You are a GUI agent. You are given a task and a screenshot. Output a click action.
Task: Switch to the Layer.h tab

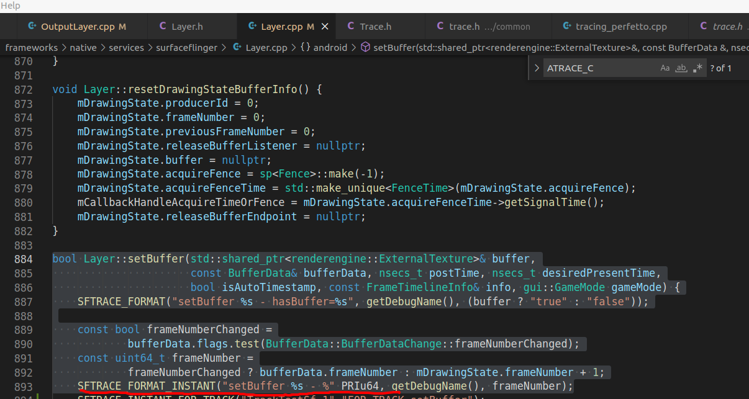[187, 27]
